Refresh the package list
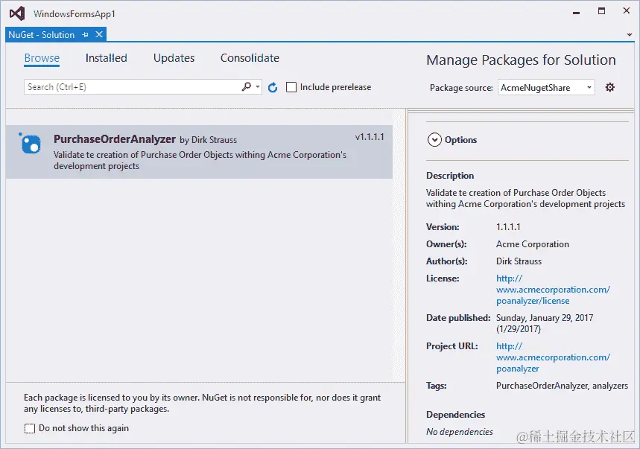Viewport: 640px width, 449px height. [273, 87]
